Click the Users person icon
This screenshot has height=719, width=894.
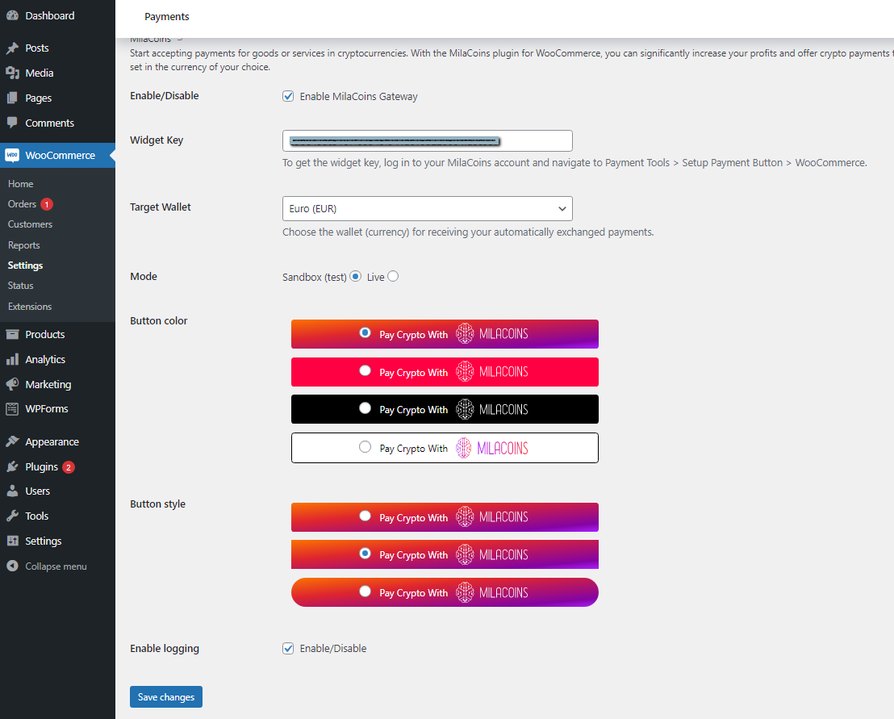pos(12,491)
